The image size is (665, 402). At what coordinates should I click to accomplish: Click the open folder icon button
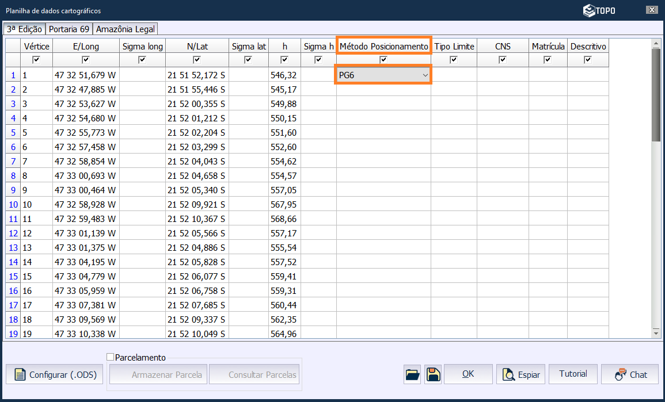[413, 374]
